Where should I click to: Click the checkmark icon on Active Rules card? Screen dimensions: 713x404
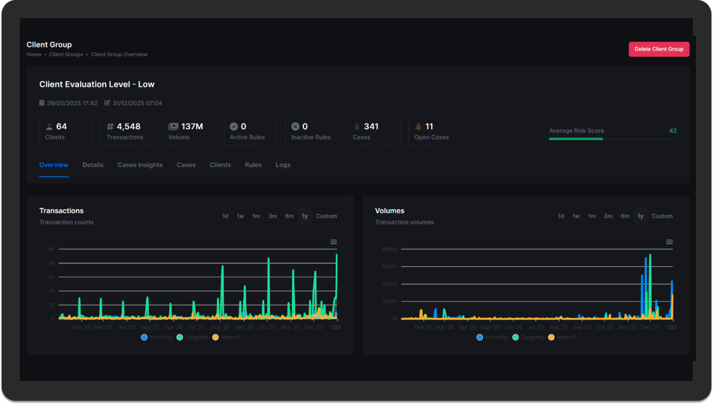pyautogui.click(x=234, y=126)
